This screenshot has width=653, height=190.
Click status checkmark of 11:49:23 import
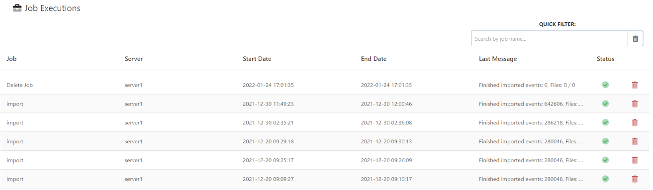(605, 104)
